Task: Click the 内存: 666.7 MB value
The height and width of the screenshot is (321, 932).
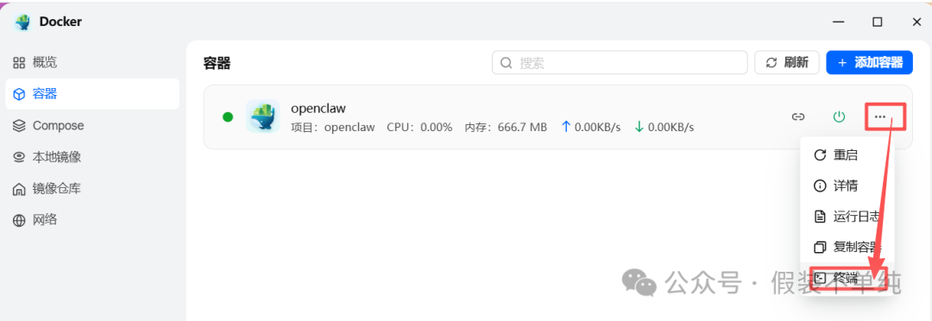Action: (506, 127)
